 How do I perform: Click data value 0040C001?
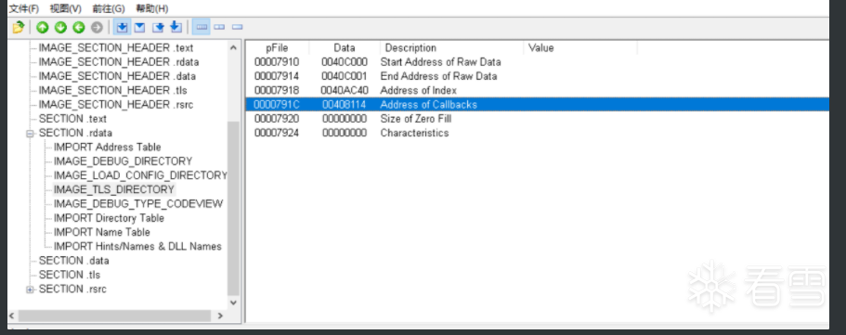click(345, 76)
